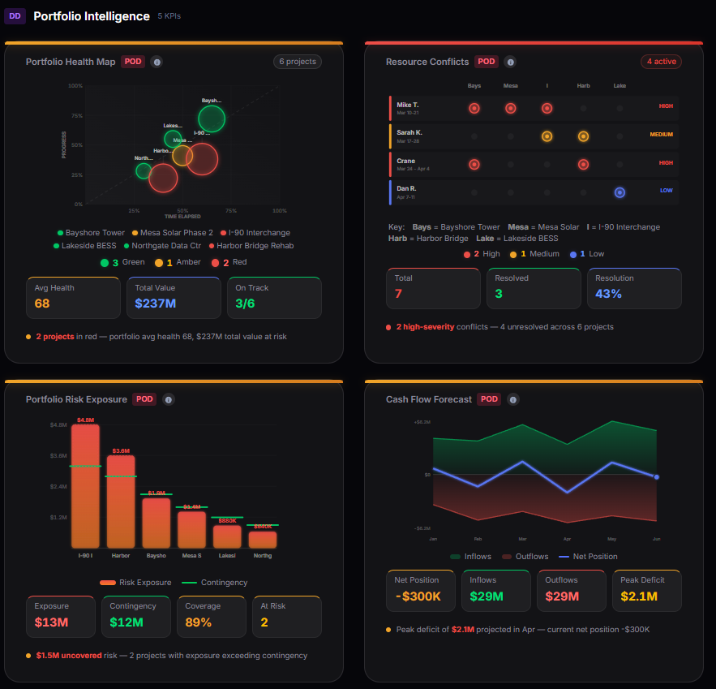Toggle Risk Exposure legend item

(135, 583)
